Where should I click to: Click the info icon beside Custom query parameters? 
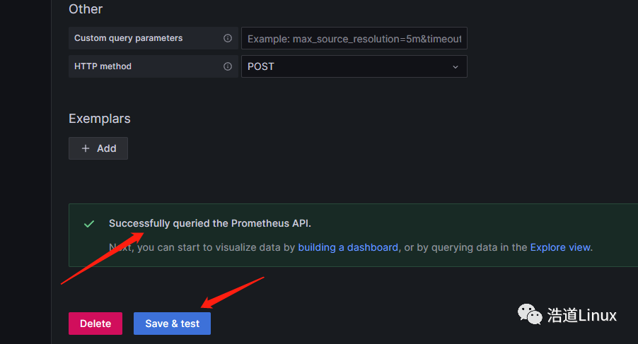[228, 38]
